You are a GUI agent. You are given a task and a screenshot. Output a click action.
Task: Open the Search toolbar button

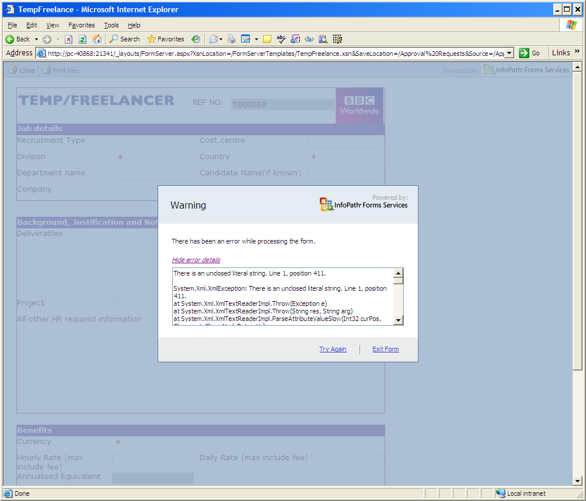coord(124,39)
